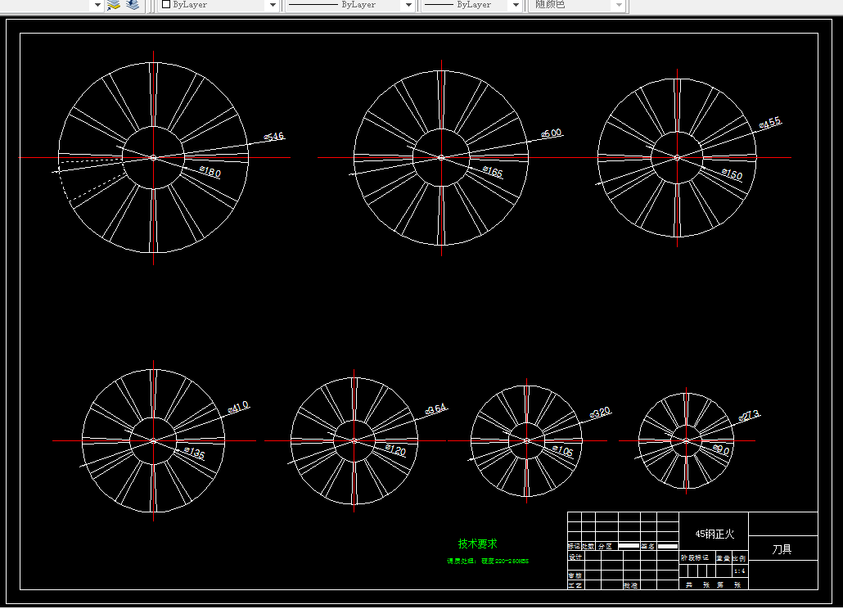
Task: Select the ⌀455 diameter dimension text
Action: point(770,123)
